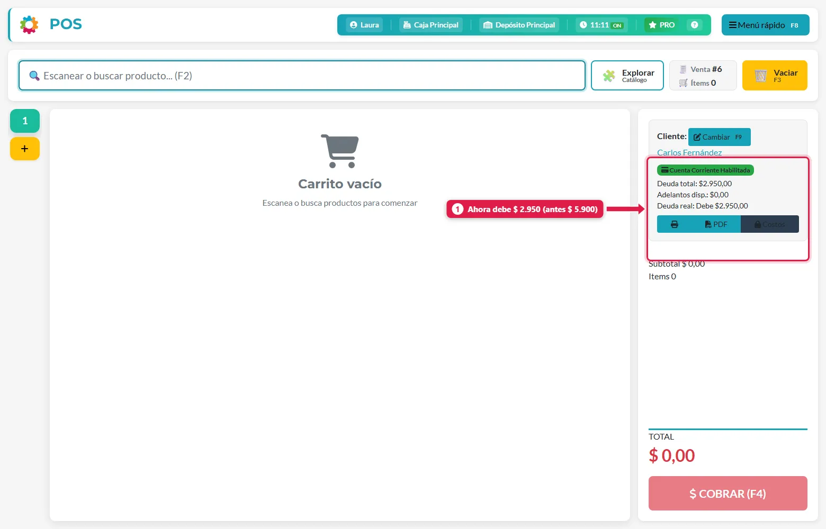Focus the product scan and search field
Viewport: 826px width, 529px height.
302,76
